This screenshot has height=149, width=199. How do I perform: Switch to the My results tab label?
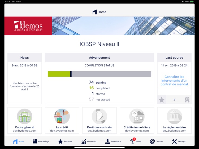pyautogui.click(x=92, y=141)
